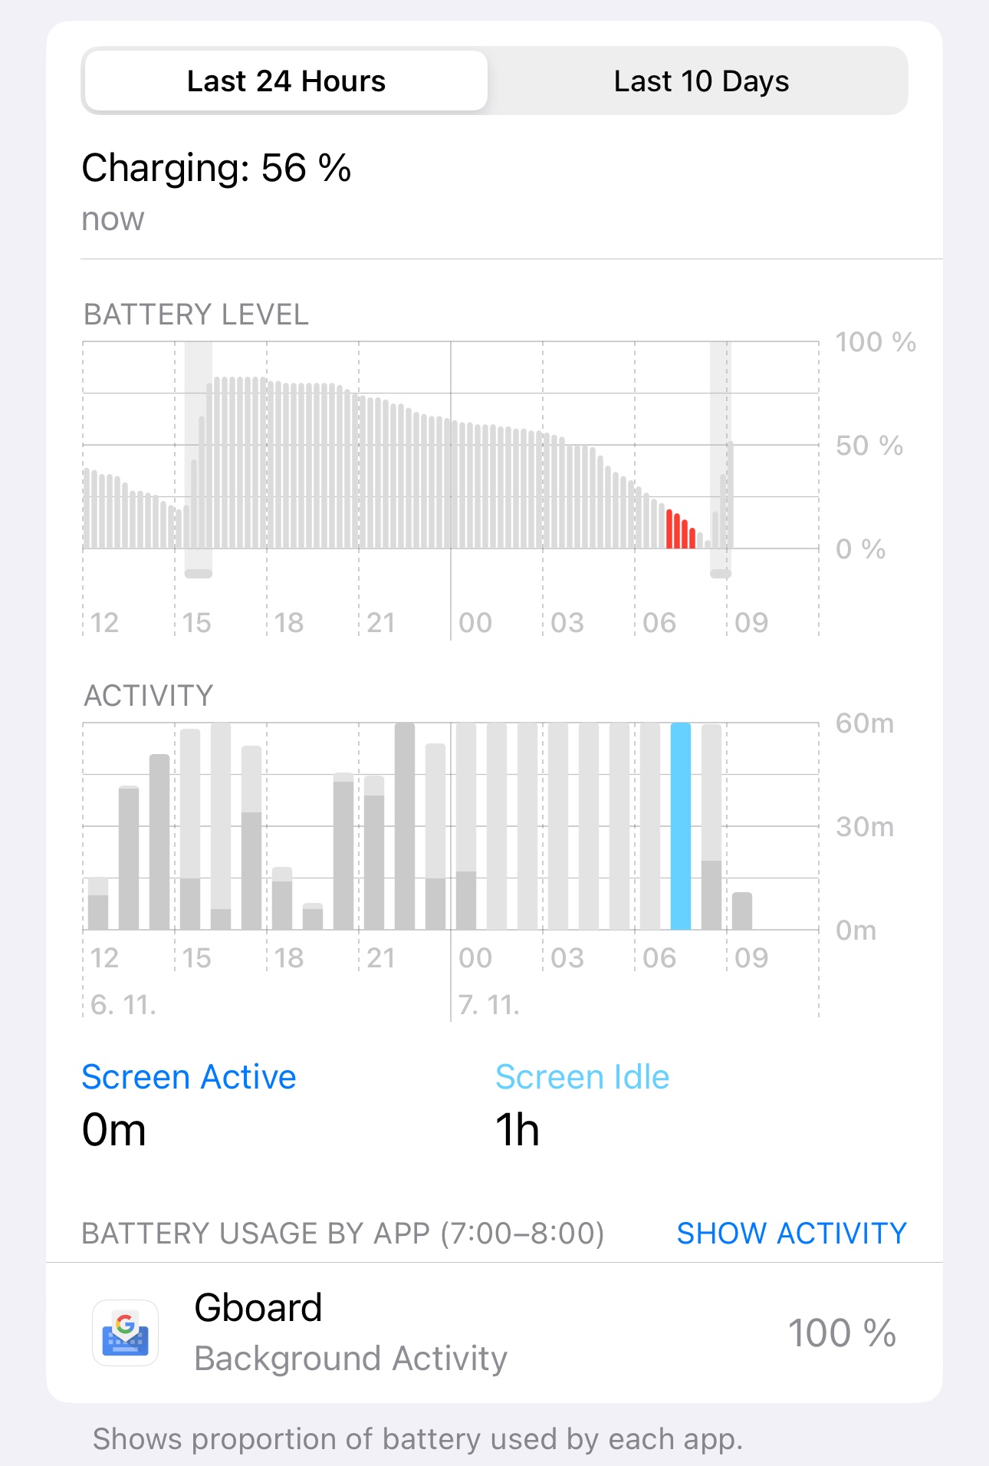Switch to the Last 24 Hours tab
The height and width of the screenshot is (1466, 989).
click(x=286, y=81)
